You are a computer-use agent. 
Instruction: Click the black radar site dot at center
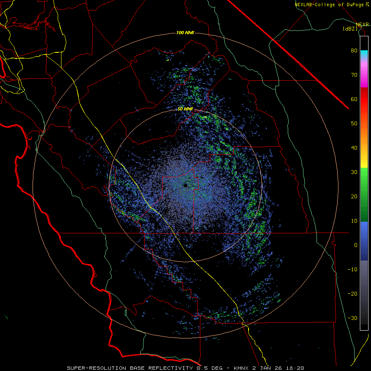(185, 185)
